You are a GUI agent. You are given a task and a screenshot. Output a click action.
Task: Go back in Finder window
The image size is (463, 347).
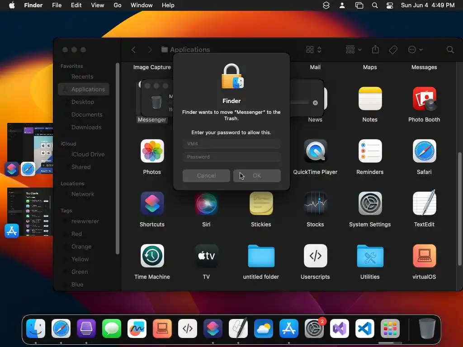pyautogui.click(x=133, y=50)
